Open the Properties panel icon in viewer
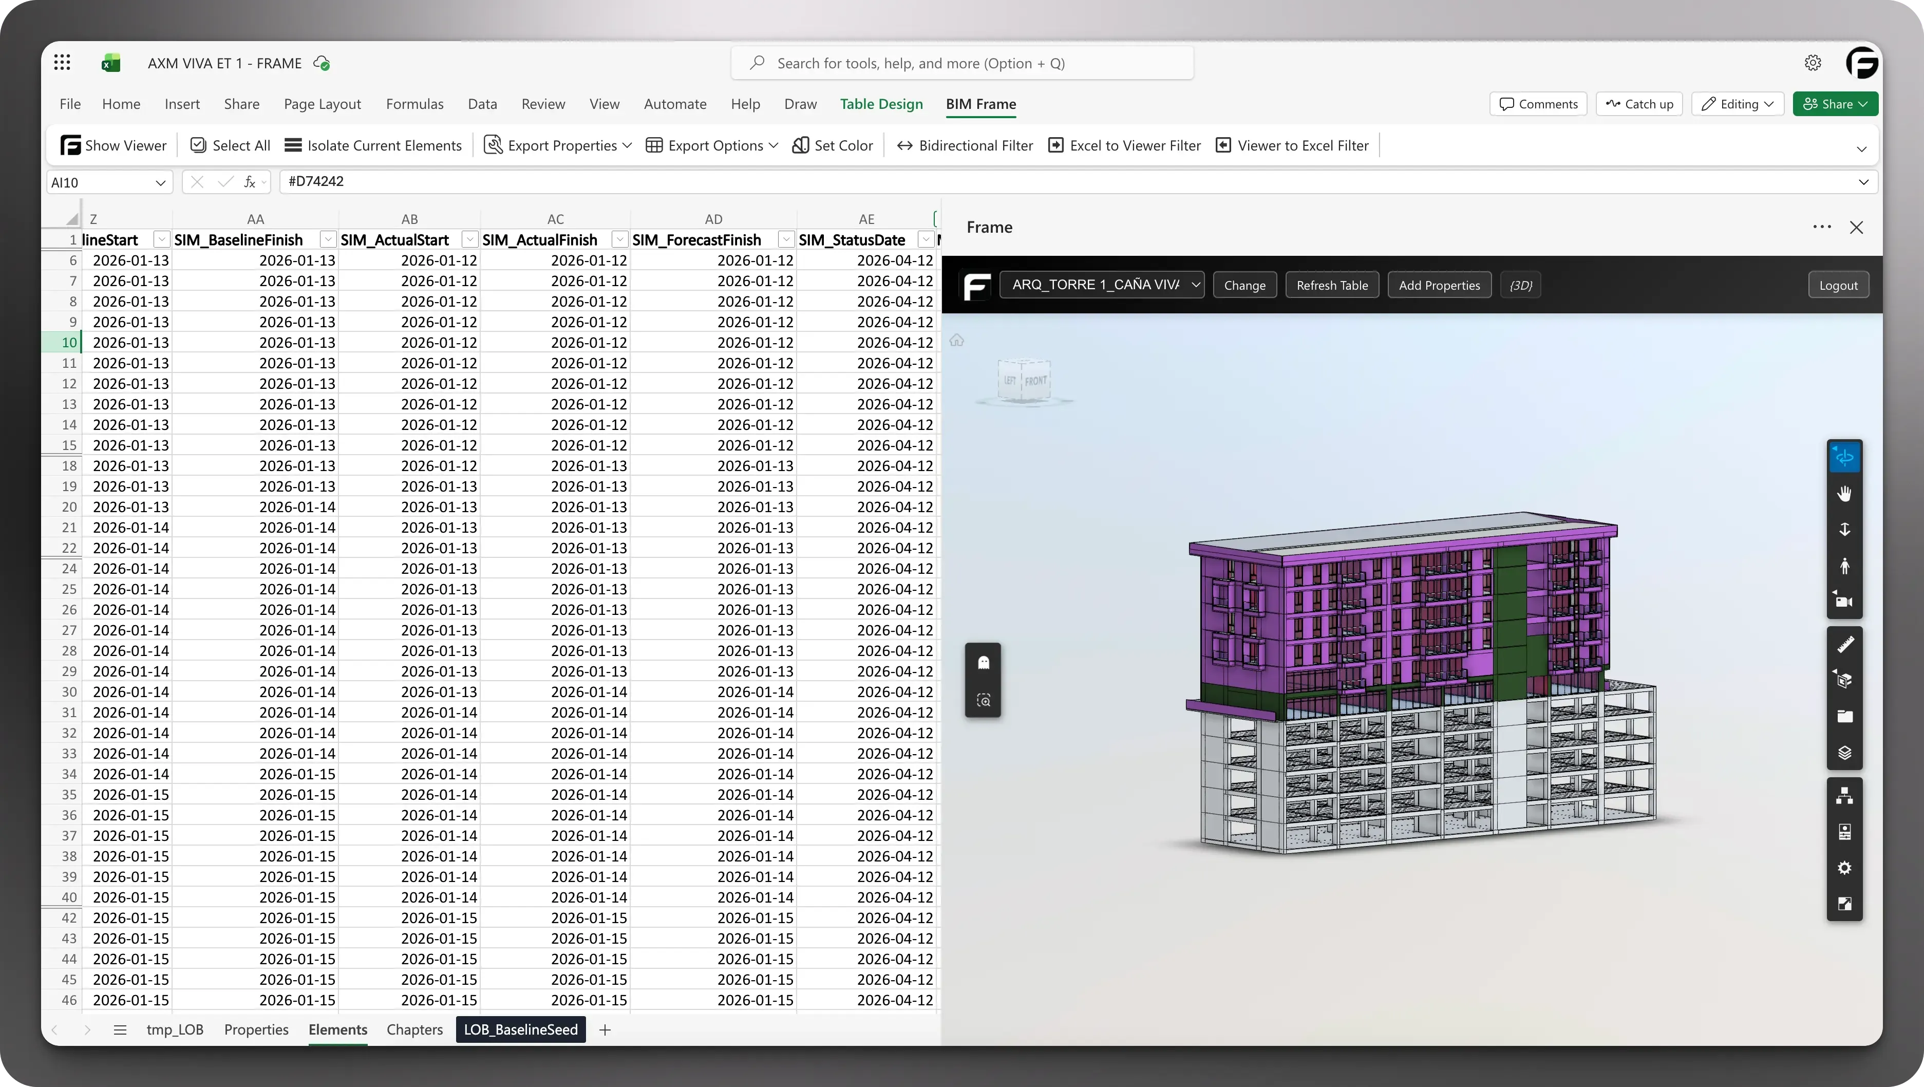The image size is (1924, 1087). (x=1844, y=832)
